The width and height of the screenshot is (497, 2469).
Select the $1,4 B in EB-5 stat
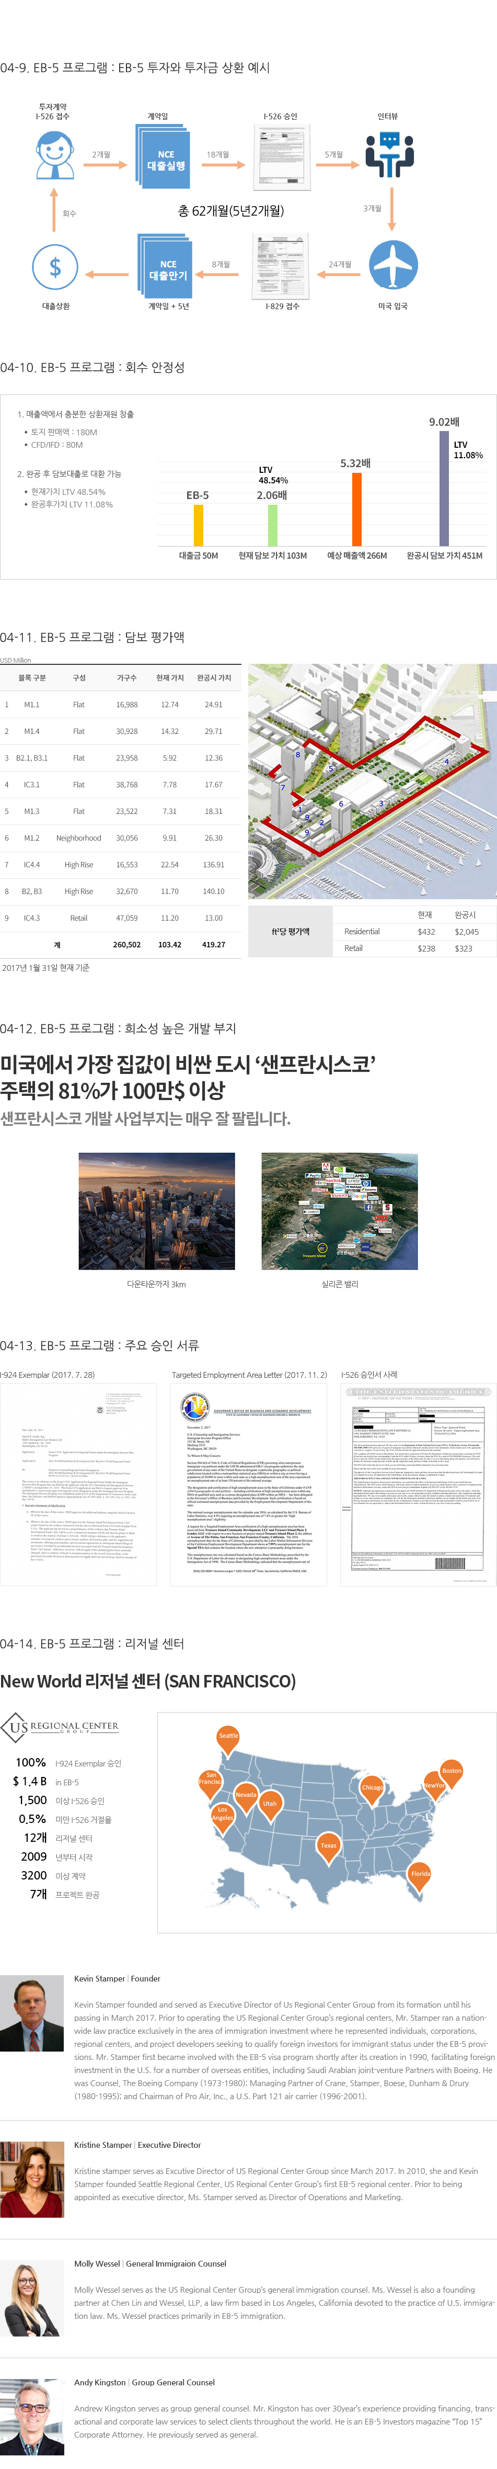pyautogui.click(x=45, y=1781)
